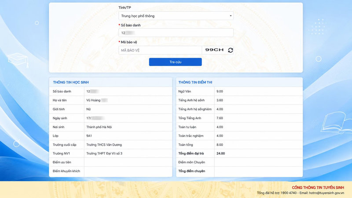The height and width of the screenshot is (198, 352).
Task: Select the Giới tính value Nữ
Action: point(88,109)
